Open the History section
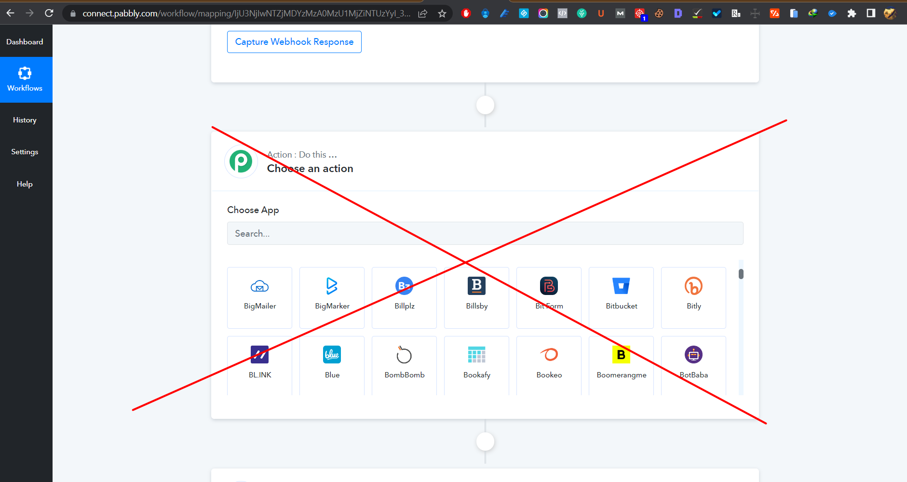Viewport: 907px width, 482px height. click(x=25, y=120)
